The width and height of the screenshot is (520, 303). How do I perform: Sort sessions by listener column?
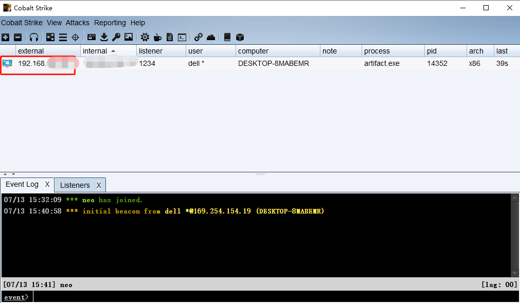pyautogui.click(x=161, y=51)
